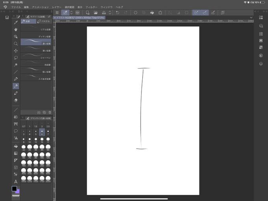Open the quick access icon at far left

7,17
